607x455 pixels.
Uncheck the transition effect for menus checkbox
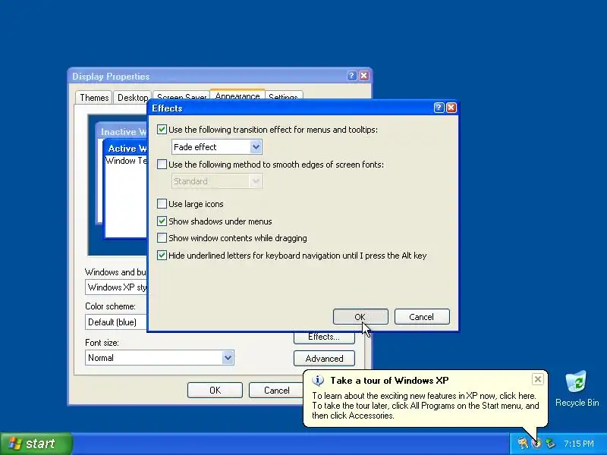pyautogui.click(x=162, y=129)
